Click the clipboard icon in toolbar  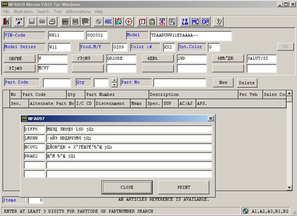pos(152,22)
